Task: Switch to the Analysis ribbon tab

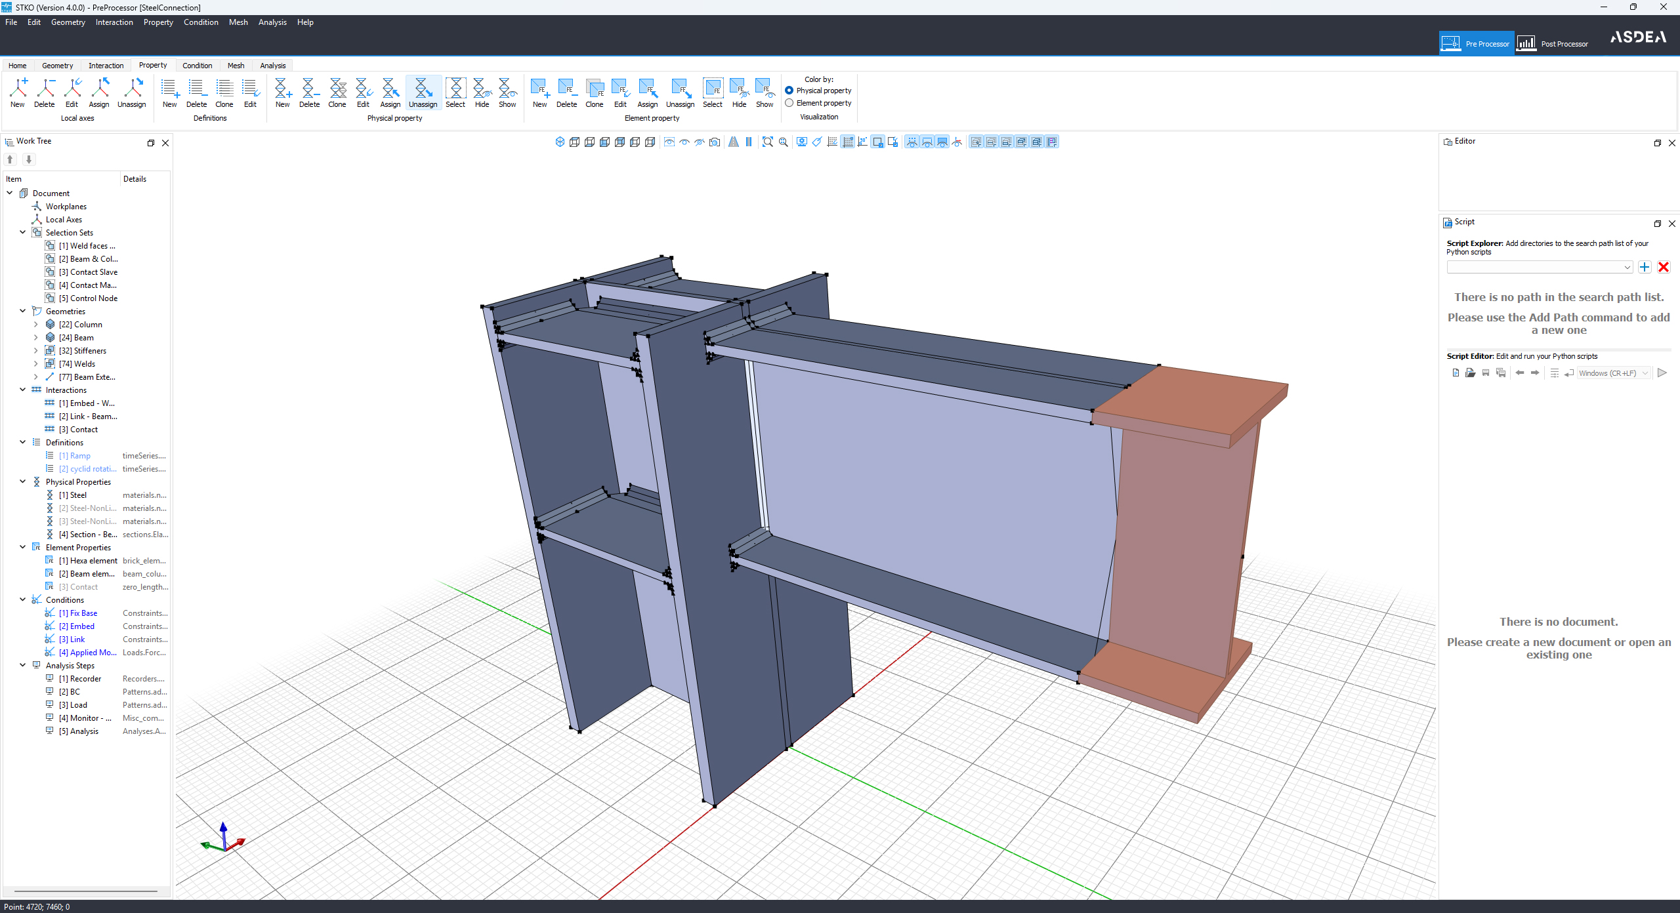Action: [x=273, y=66]
